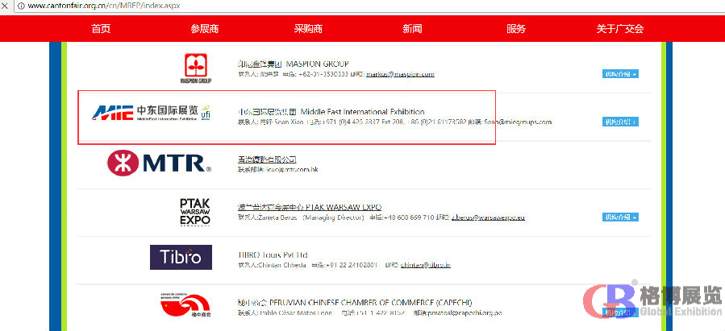
Task: Open the PTAK WARSAW EXPO title link
Action: coord(309,207)
